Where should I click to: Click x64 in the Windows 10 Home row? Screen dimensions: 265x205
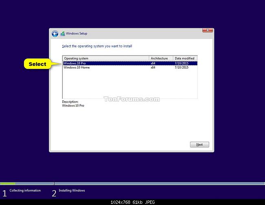153,67
